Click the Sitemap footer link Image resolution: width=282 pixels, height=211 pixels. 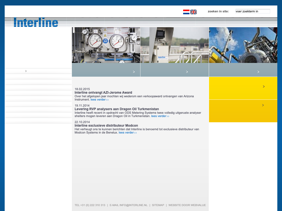pos(158,205)
